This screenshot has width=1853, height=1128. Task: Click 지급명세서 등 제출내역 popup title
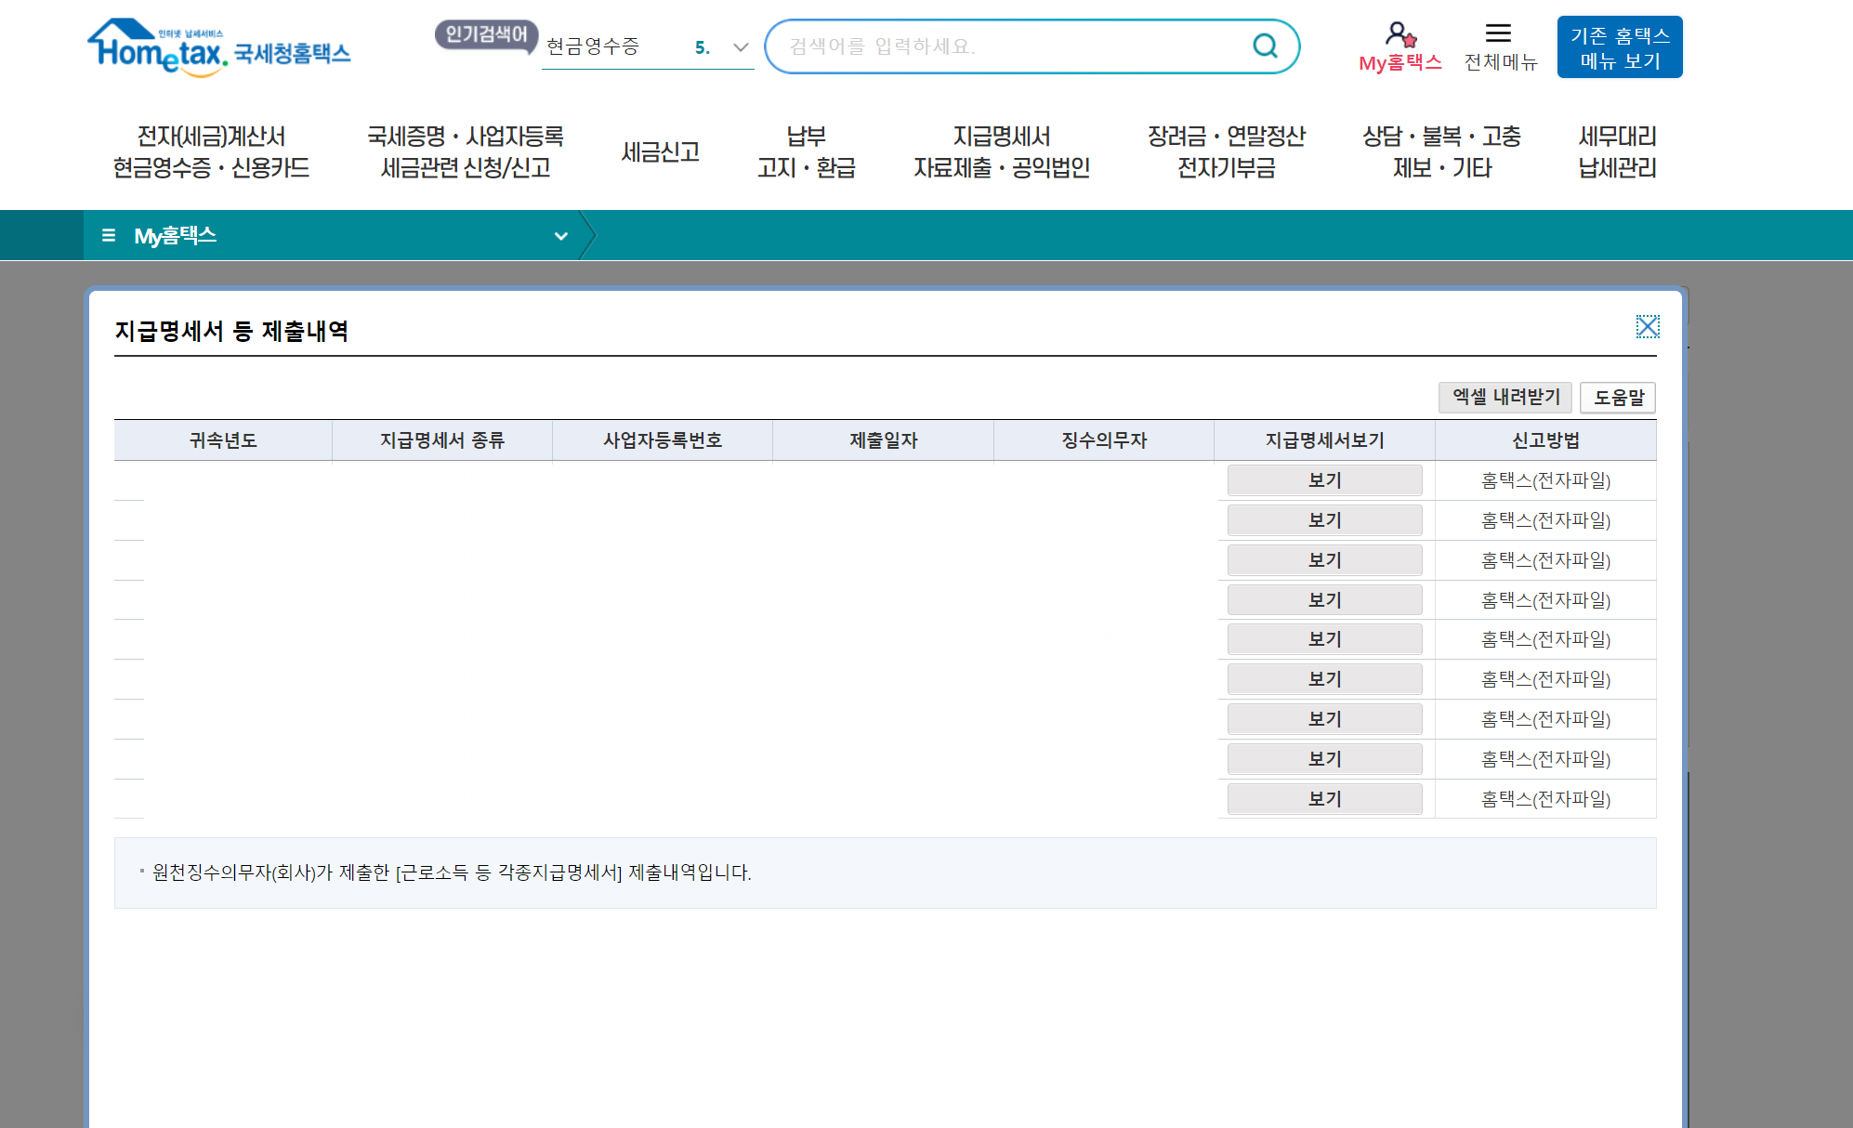pyautogui.click(x=231, y=331)
